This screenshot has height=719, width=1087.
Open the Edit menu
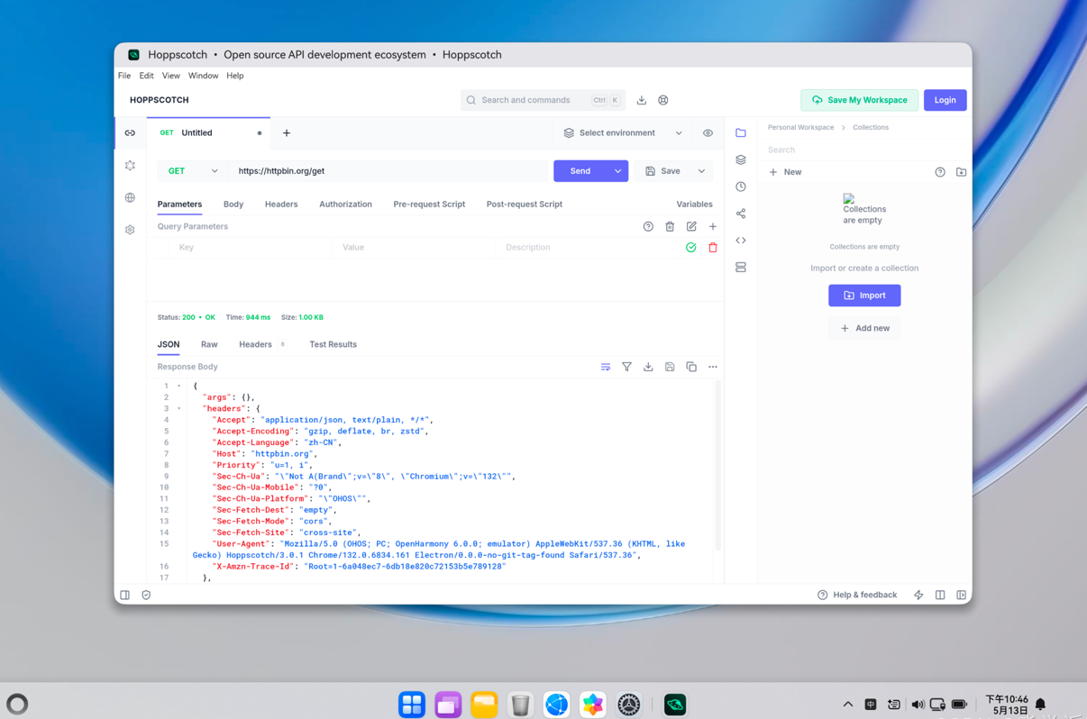(x=146, y=76)
